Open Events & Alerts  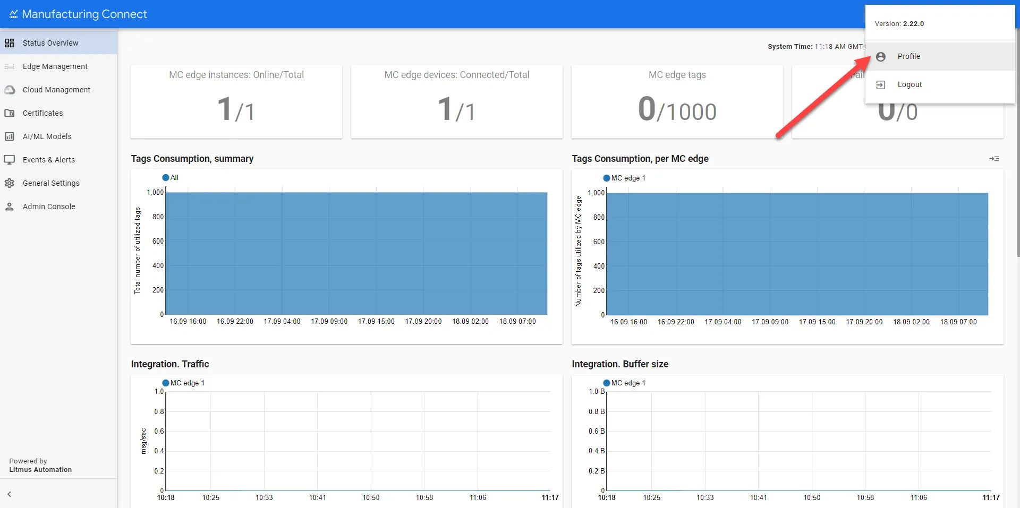[x=58, y=160]
